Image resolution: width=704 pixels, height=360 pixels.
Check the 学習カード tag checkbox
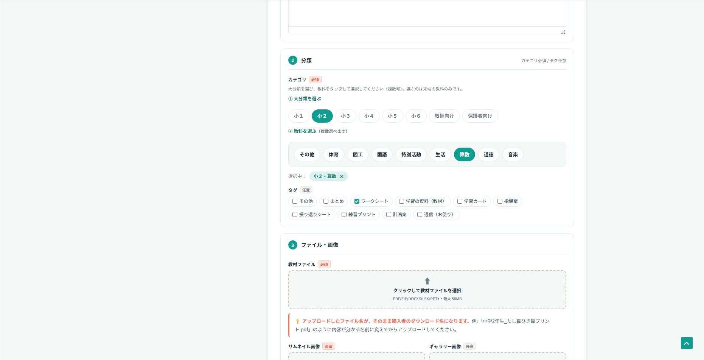(x=460, y=201)
